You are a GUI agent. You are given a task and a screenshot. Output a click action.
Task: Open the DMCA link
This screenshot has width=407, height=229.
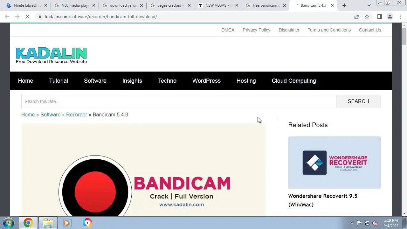pos(228,30)
